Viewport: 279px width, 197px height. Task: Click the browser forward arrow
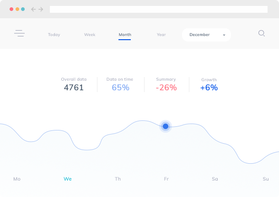pos(41,9)
